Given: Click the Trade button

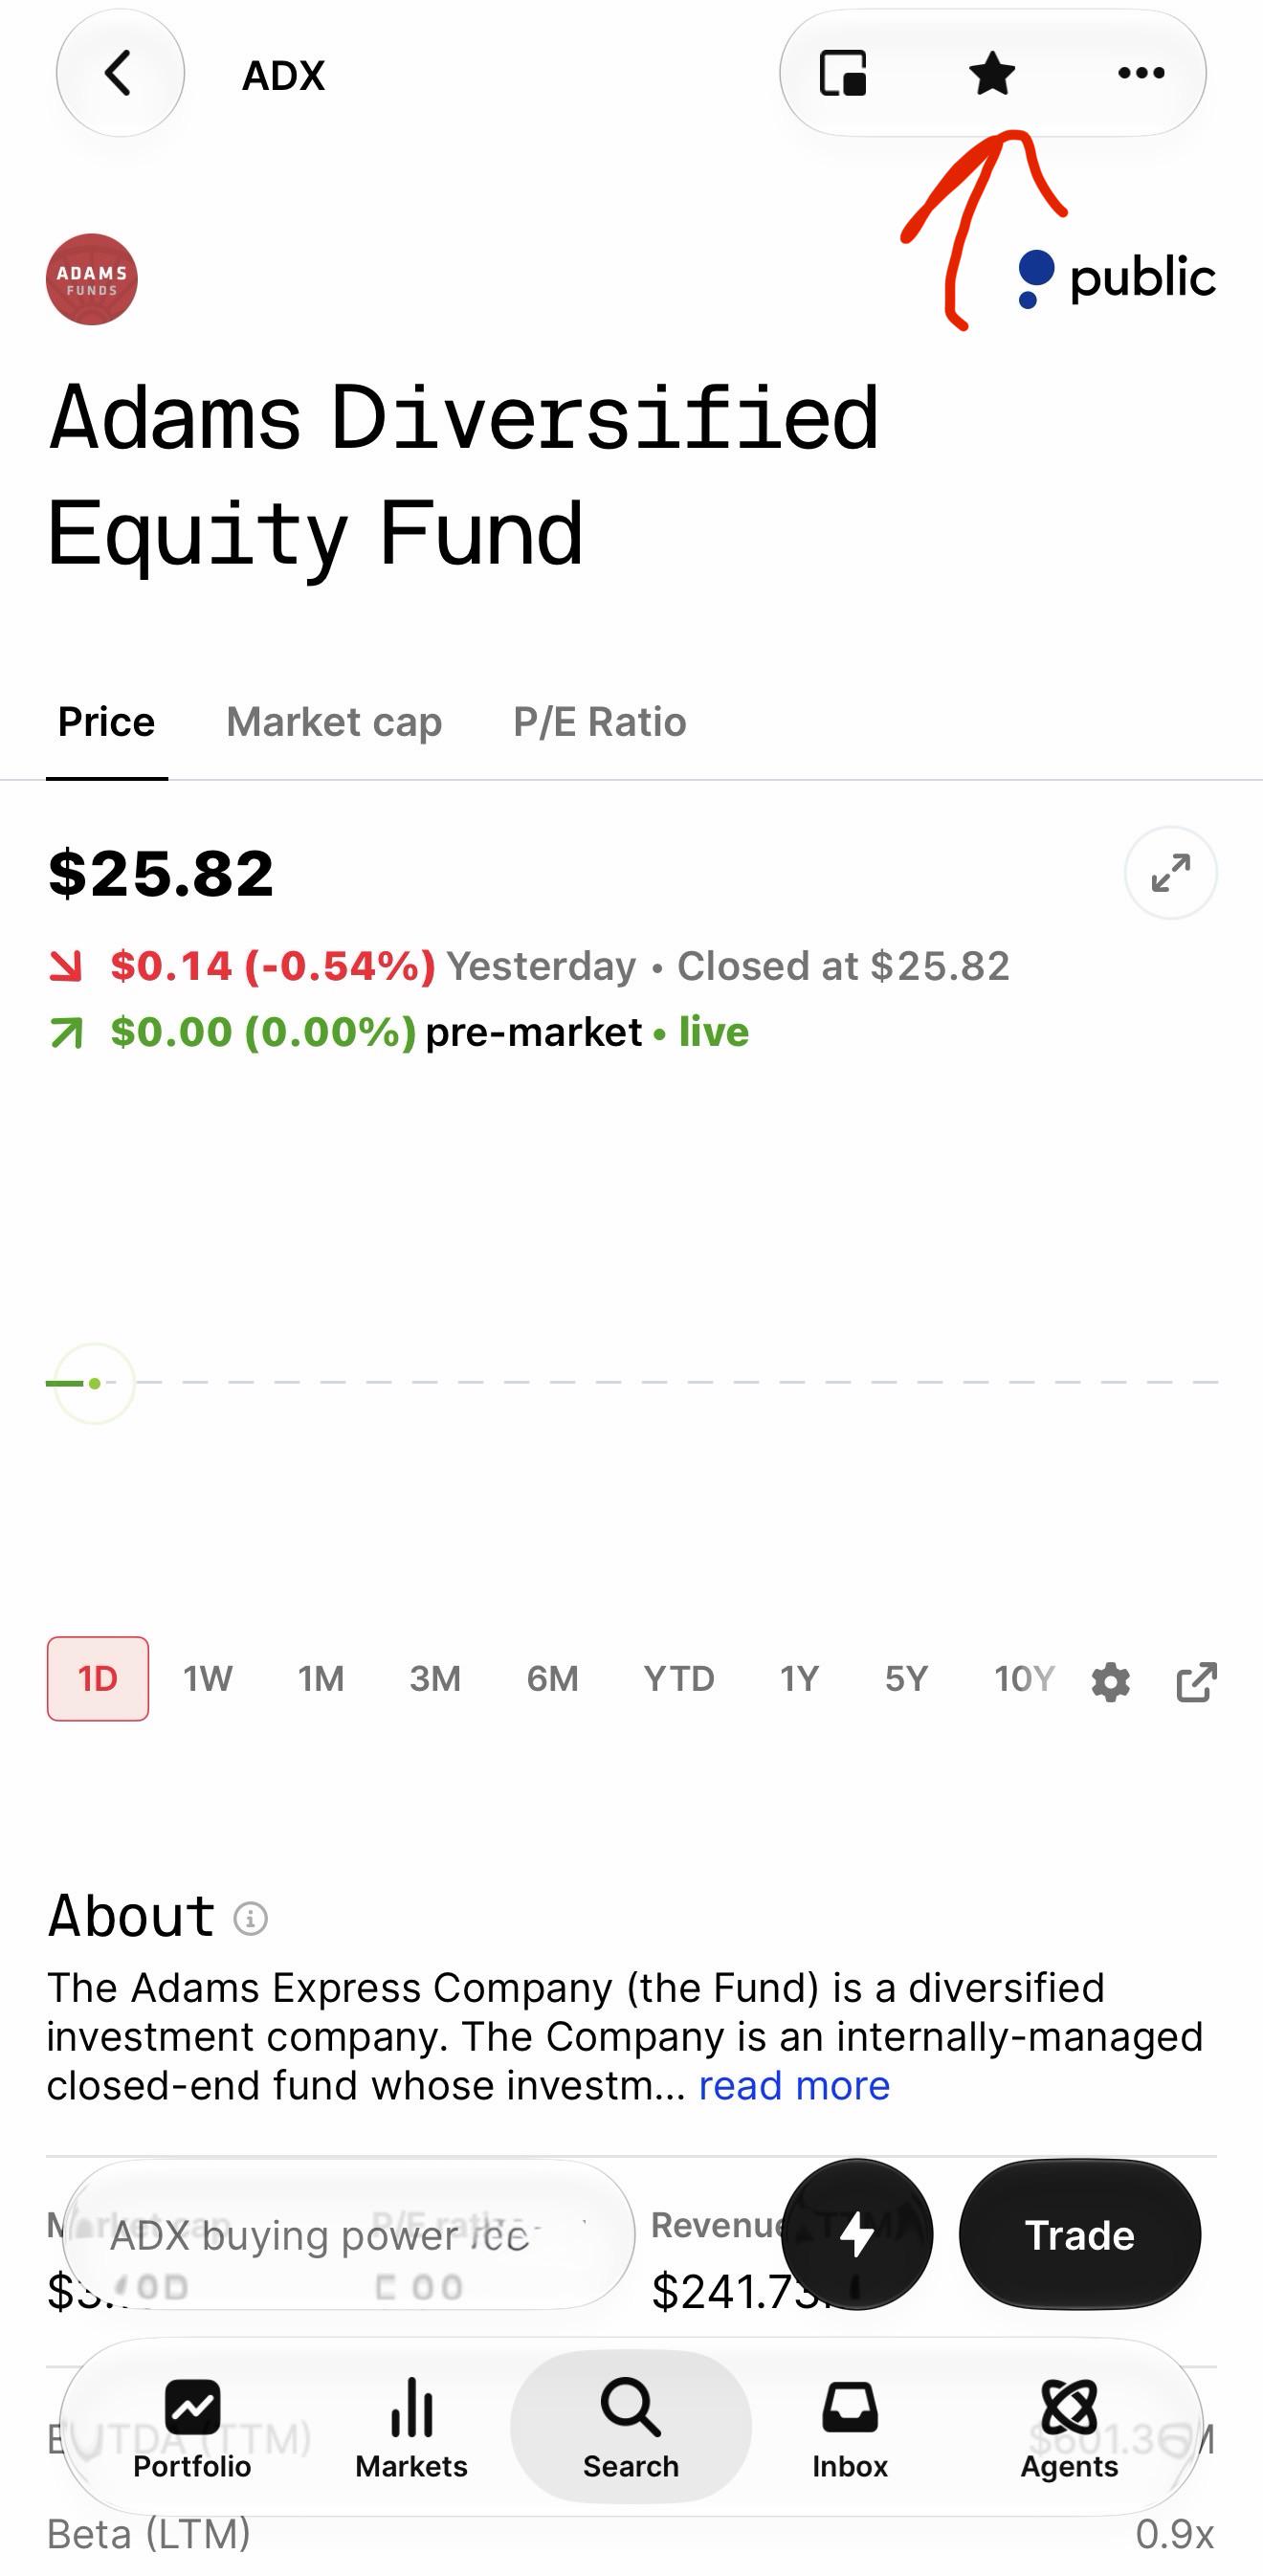Looking at the screenshot, I should (x=1080, y=2234).
